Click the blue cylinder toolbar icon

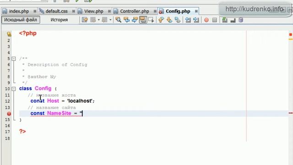[241, 20]
